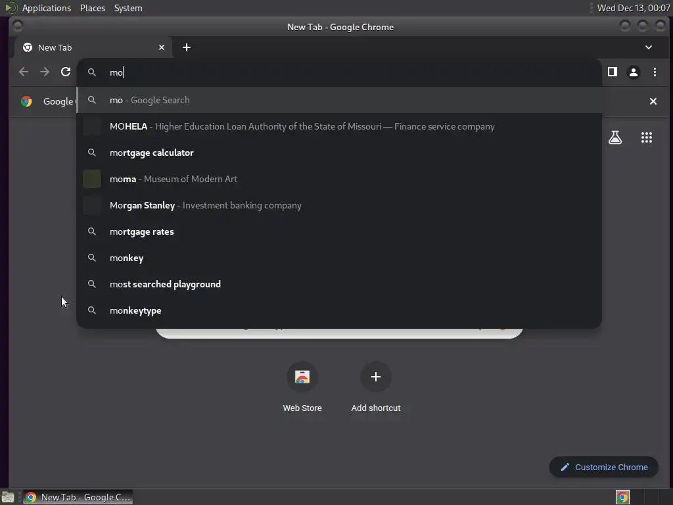The height and width of the screenshot is (505, 673).
Task: Click the MOHELA suggestion thumbnail image
Action: coord(92,127)
